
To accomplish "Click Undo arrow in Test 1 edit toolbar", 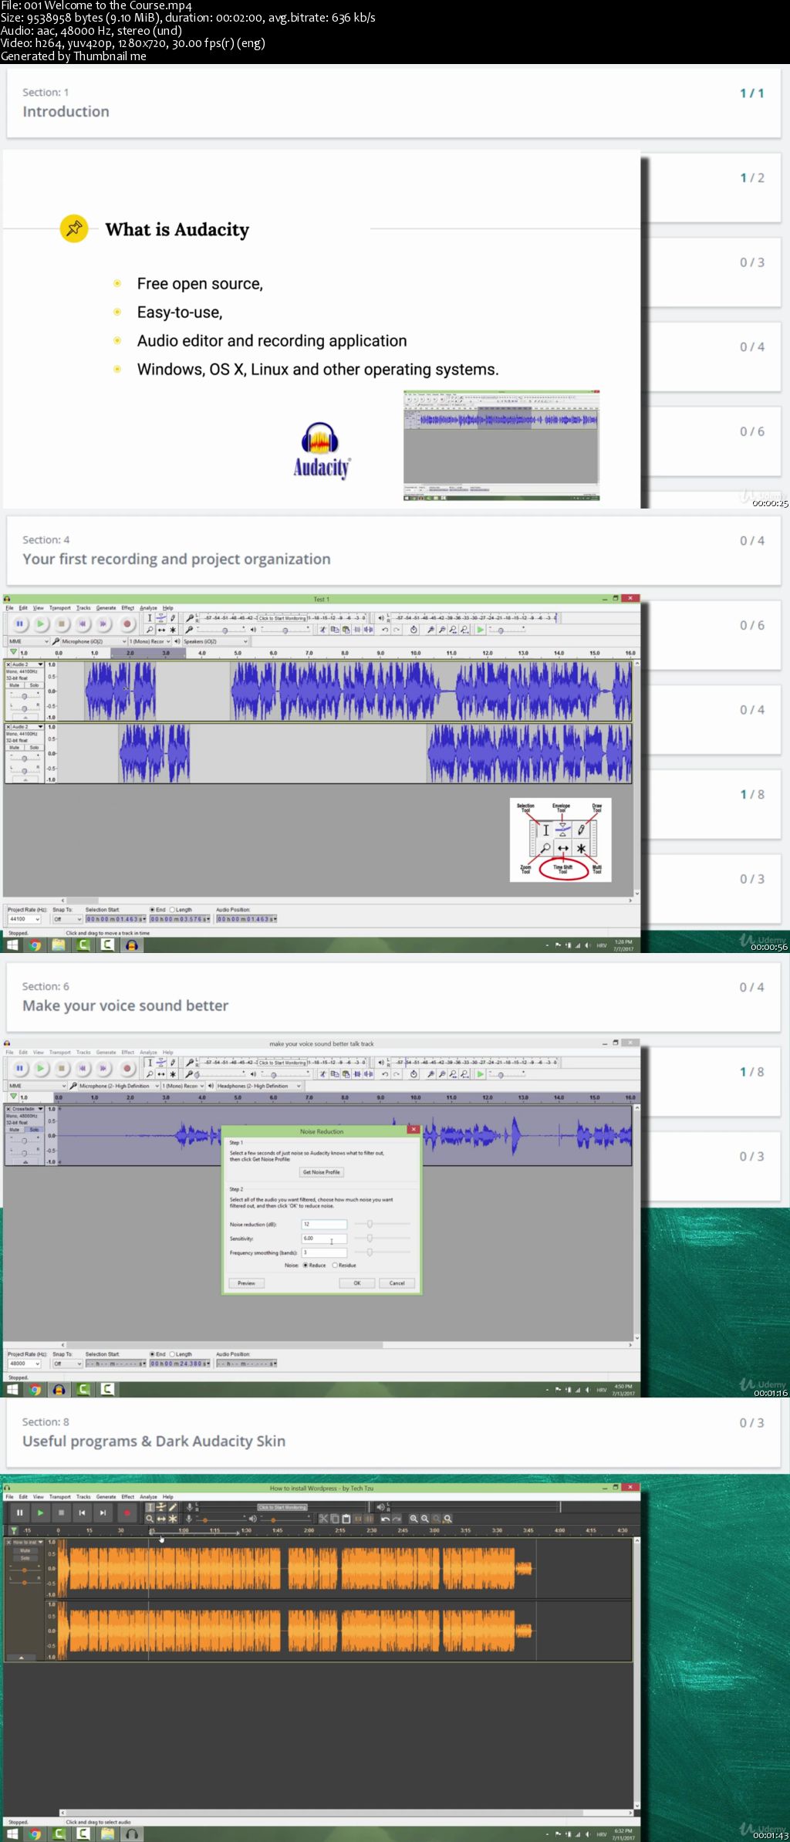I will [x=385, y=630].
